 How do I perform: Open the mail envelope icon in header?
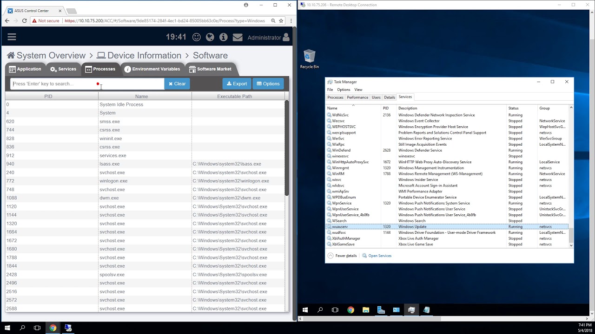pos(238,37)
